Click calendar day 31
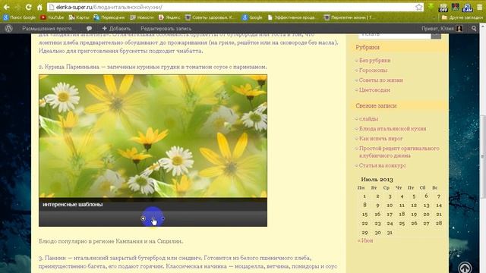 click(x=390, y=233)
